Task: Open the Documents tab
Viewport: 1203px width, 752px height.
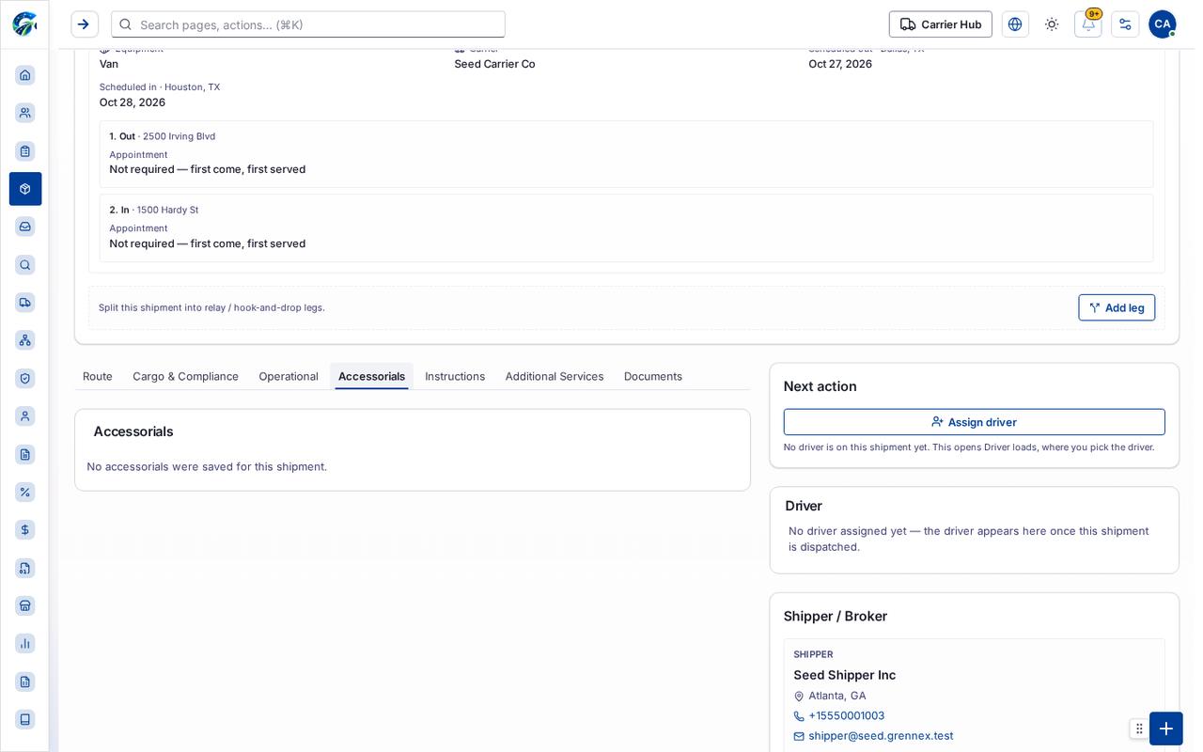Action: 653,376
